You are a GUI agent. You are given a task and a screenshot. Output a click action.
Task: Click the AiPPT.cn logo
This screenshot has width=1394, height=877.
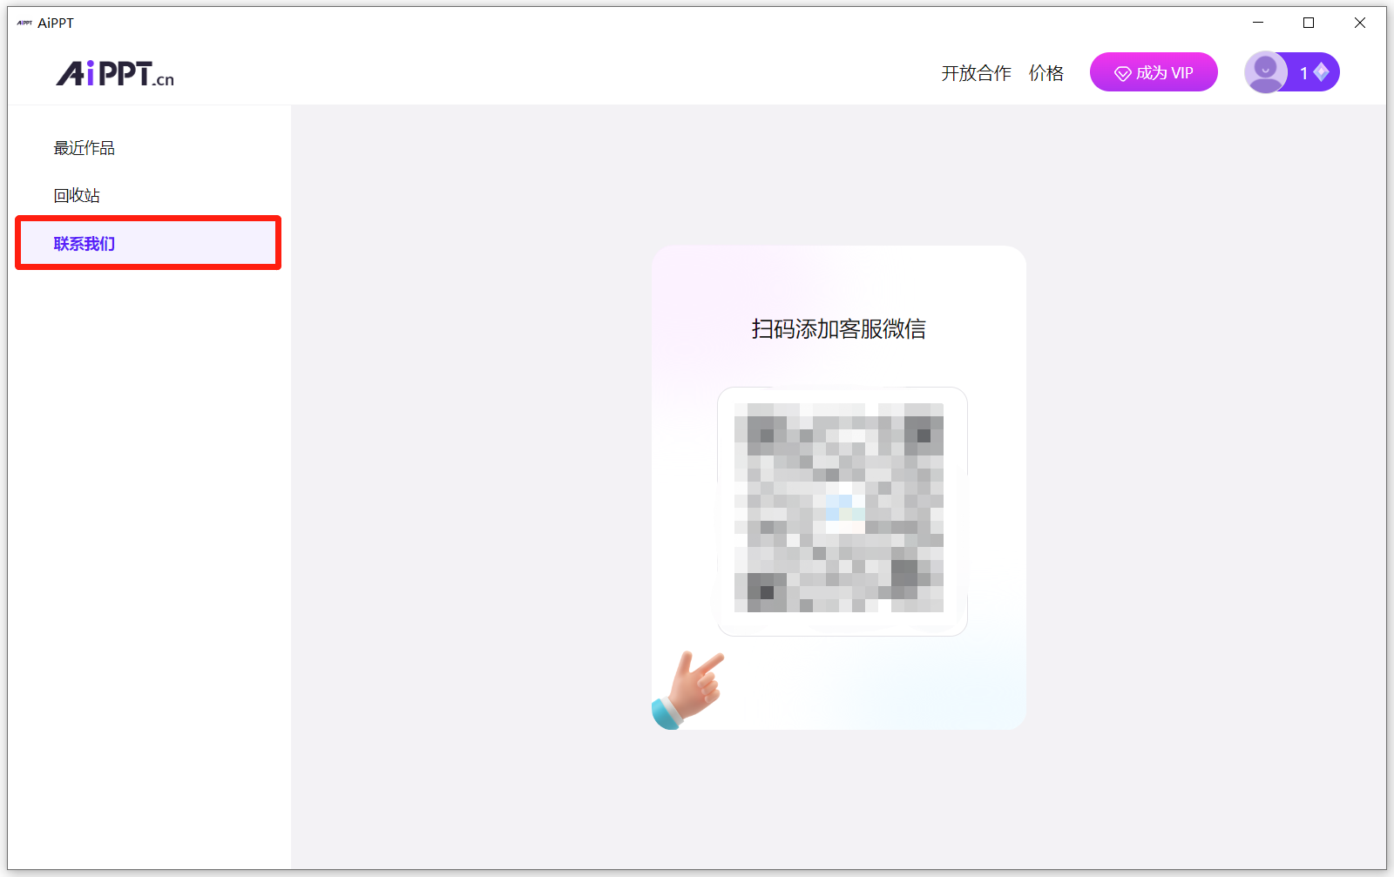click(115, 73)
